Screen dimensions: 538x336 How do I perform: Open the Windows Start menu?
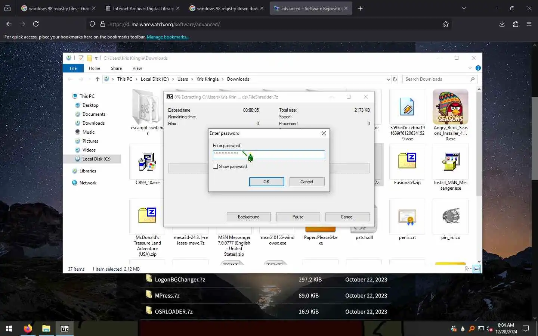pos(9,329)
